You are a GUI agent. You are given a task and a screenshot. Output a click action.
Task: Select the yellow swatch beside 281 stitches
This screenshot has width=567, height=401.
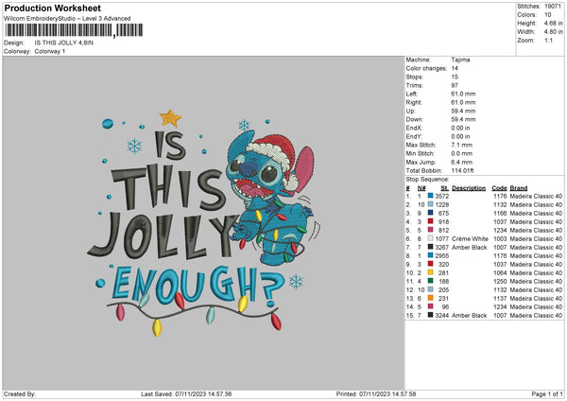[430, 272]
